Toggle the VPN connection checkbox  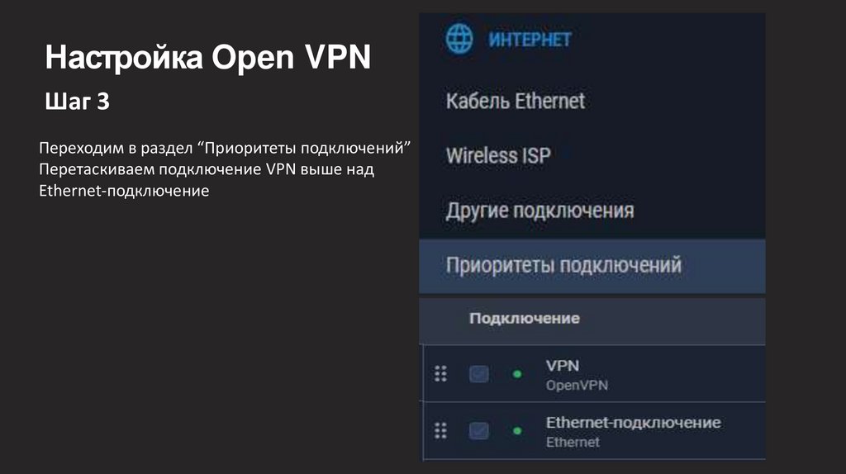click(x=479, y=374)
